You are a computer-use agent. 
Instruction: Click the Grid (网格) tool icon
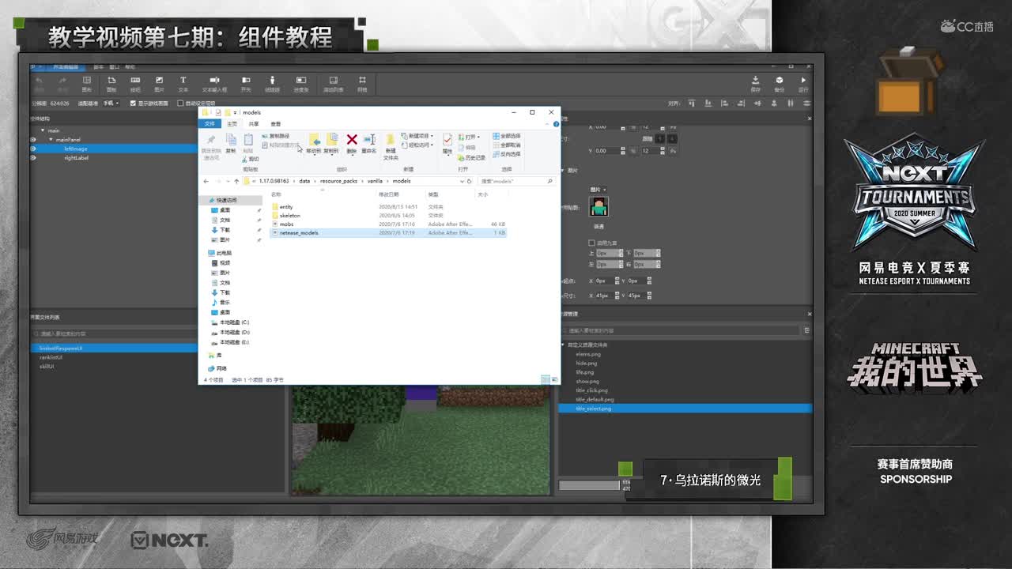tap(362, 81)
